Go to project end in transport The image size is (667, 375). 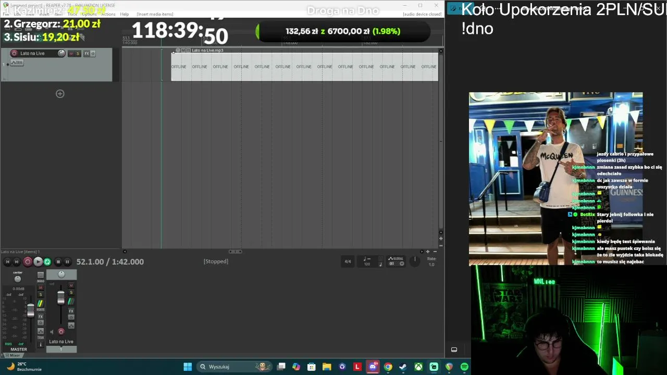click(x=17, y=262)
